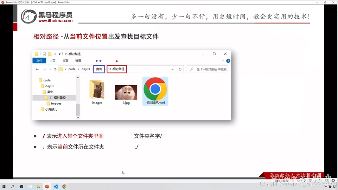Click the folder icon in Explorer title bar
The height and width of the screenshot is (190, 338).
[x=37, y=54]
